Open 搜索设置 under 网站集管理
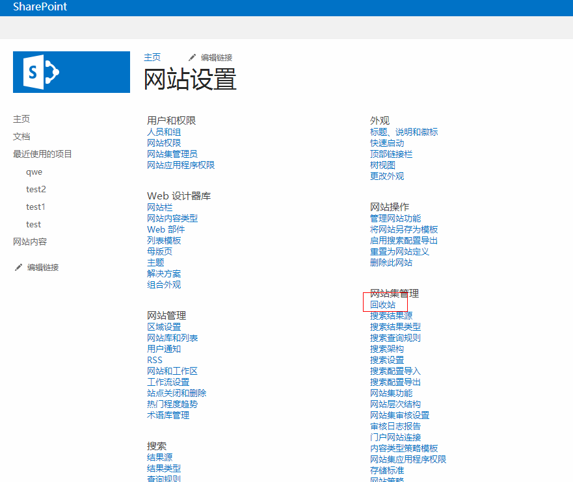 tap(387, 360)
